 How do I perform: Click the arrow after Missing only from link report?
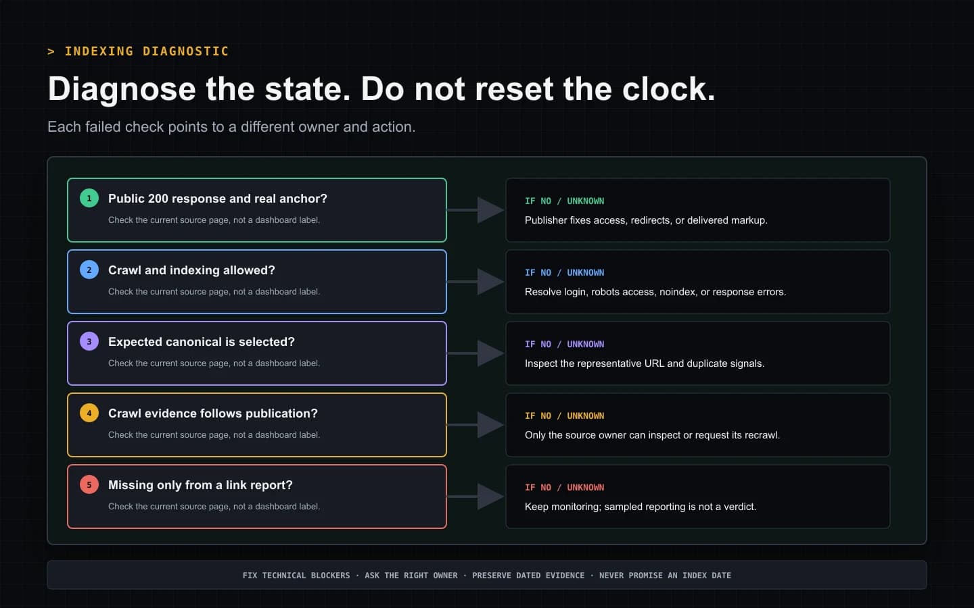[x=476, y=497]
